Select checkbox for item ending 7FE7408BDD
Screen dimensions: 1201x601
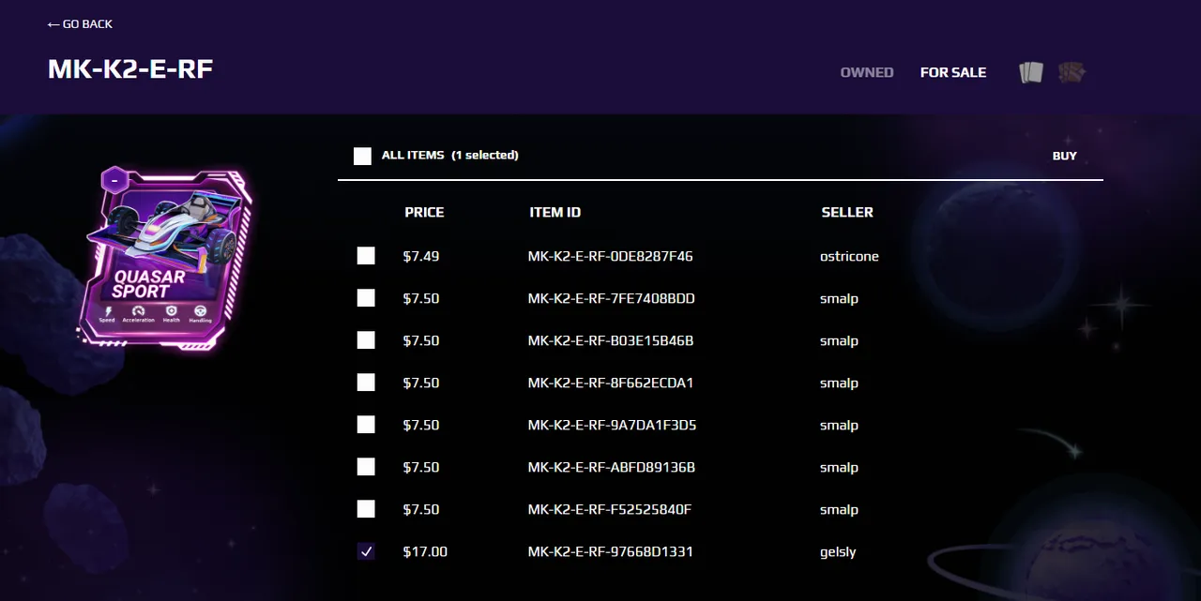[366, 298]
